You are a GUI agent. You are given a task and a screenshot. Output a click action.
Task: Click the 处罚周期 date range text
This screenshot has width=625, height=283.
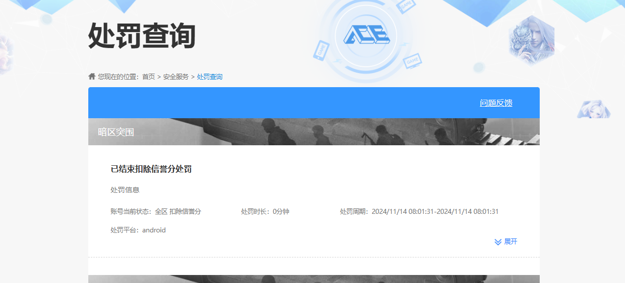[x=419, y=211]
